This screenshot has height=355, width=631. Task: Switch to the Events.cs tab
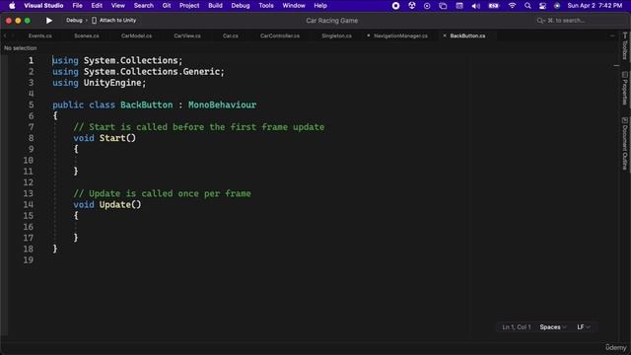[x=39, y=35]
